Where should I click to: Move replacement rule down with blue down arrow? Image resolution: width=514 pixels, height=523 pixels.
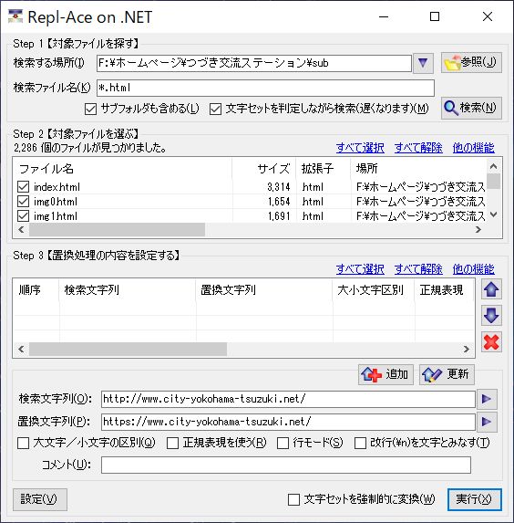tap(491, 315)
